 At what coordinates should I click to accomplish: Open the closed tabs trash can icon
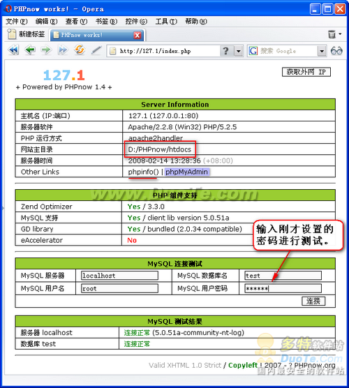point(332,34)
